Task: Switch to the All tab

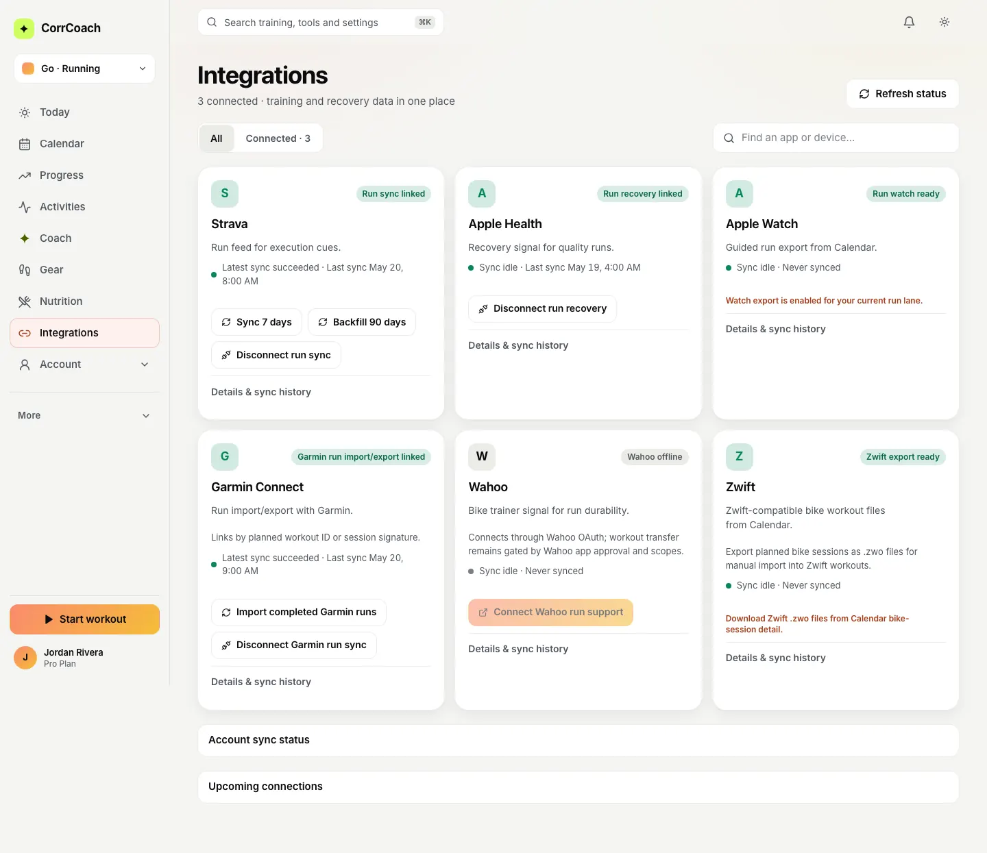Action: click(x=217, y=138)
